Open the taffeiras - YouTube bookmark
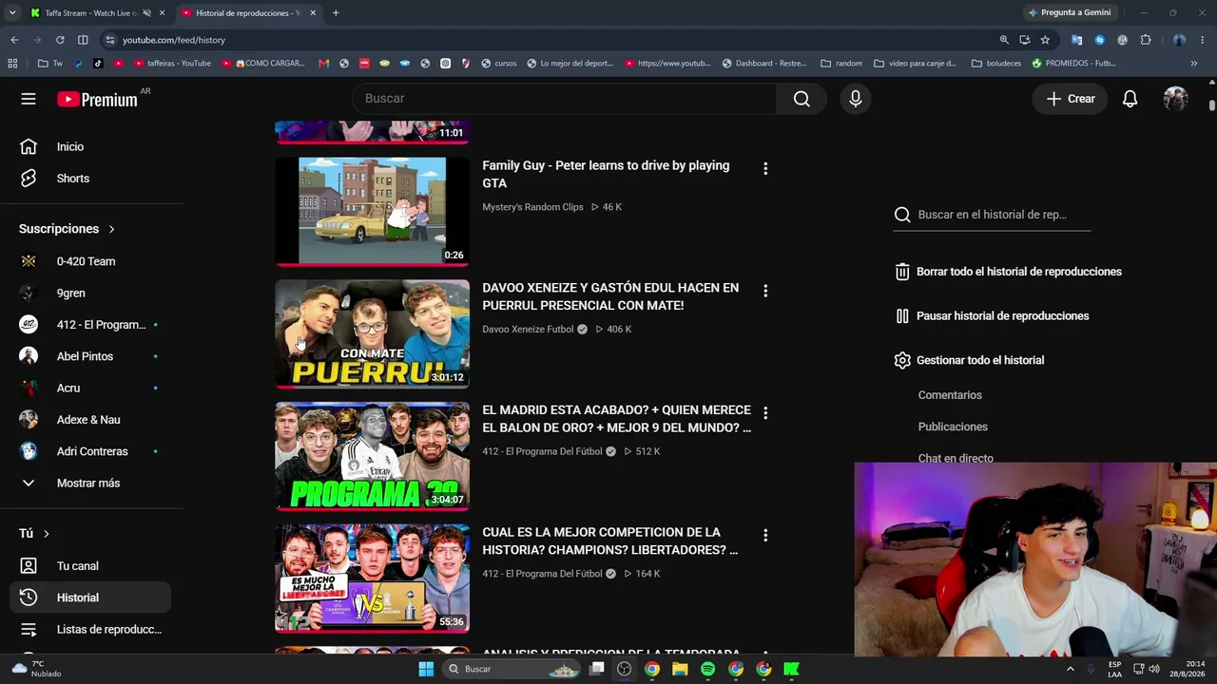 click(172, 64)
